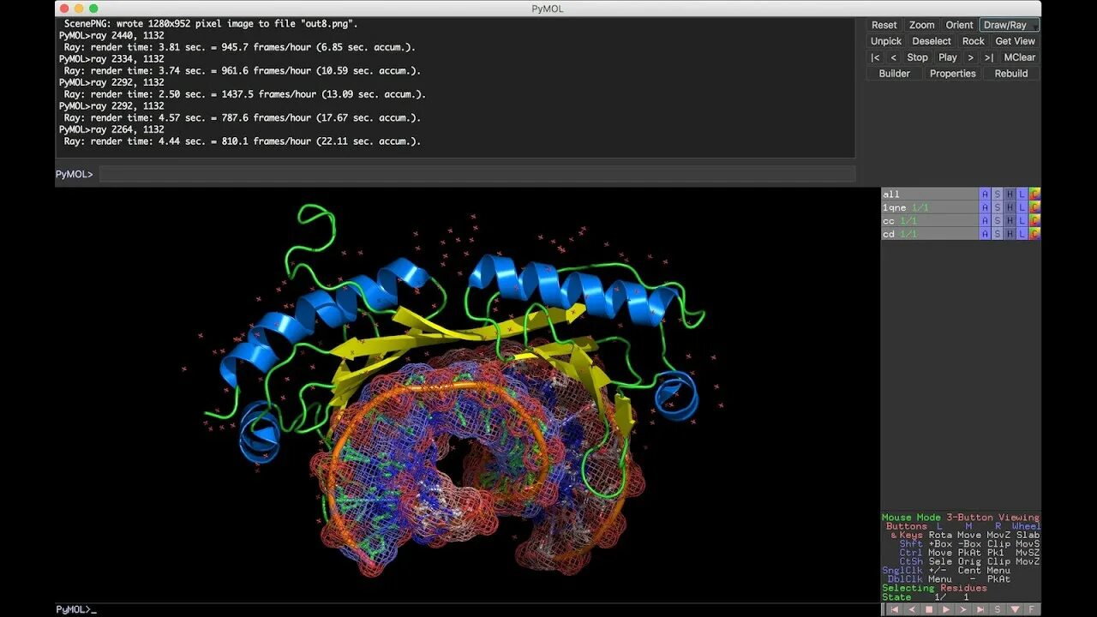The height and width of the screenshot is (617, 1097).
Task: Advance one frame in bottom playback bar
Action: point(963,609)
